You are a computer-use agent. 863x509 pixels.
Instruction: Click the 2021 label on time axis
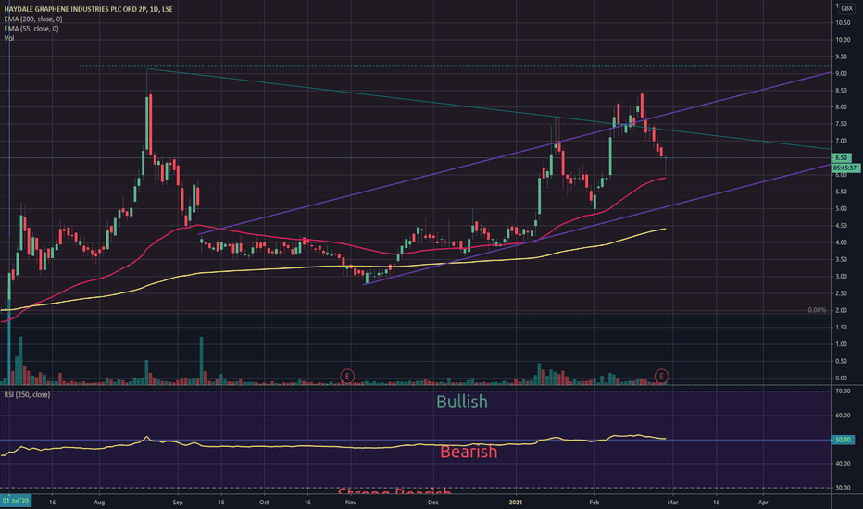[x=516, y=502]
